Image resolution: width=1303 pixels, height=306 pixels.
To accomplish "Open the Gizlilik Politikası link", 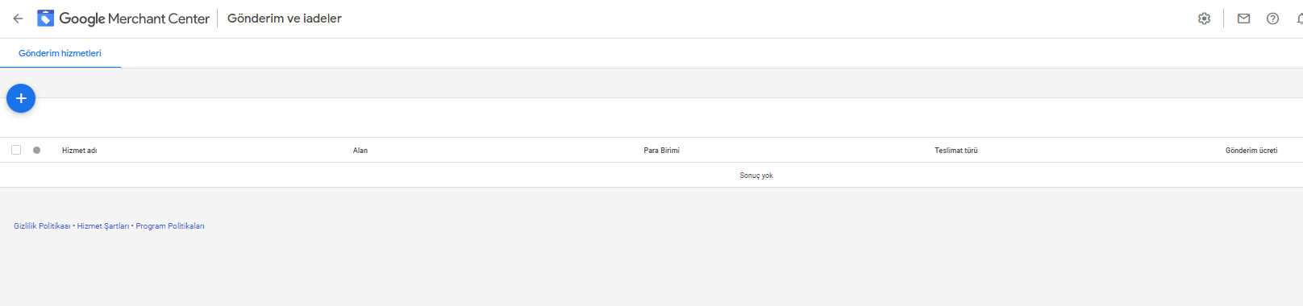I will [42, 226].
